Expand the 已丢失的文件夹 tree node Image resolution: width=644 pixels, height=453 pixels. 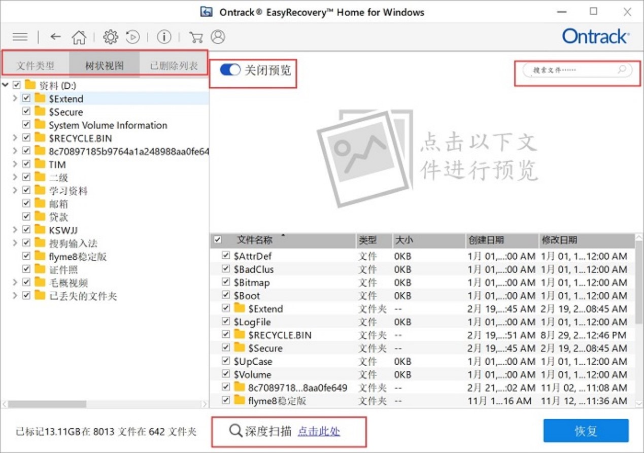[x=14, y=296]
